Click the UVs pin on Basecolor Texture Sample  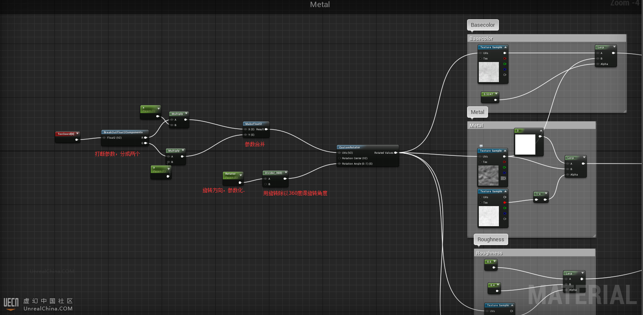coord(480,53)
